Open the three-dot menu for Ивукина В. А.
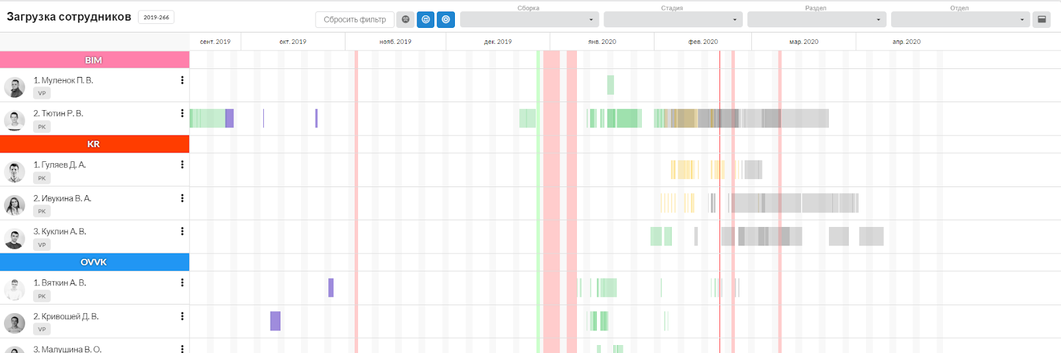This screenshot has width=1061, height=353. tap(182, 198)
